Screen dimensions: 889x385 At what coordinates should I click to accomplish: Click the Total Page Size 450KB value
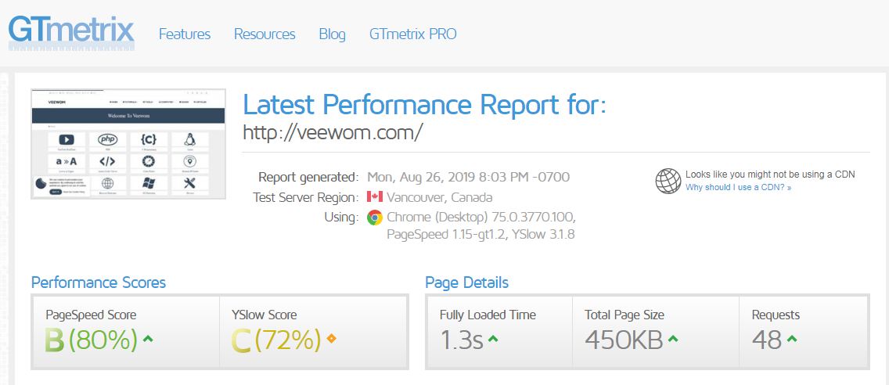(624, 340)
